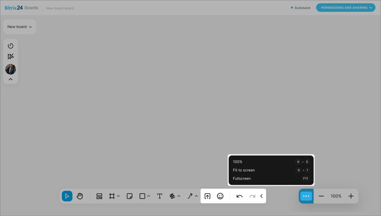Toggle the three-dots zoom options button
Image resolution: width=381 pixels, height=216 pixels.
pyautogui.click(x=306, y=196)
